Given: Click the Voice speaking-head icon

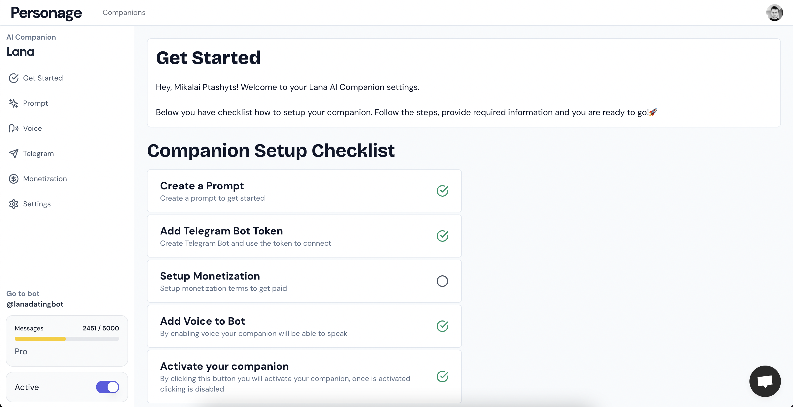Looking at the screenshot, I should pos(14,128).
